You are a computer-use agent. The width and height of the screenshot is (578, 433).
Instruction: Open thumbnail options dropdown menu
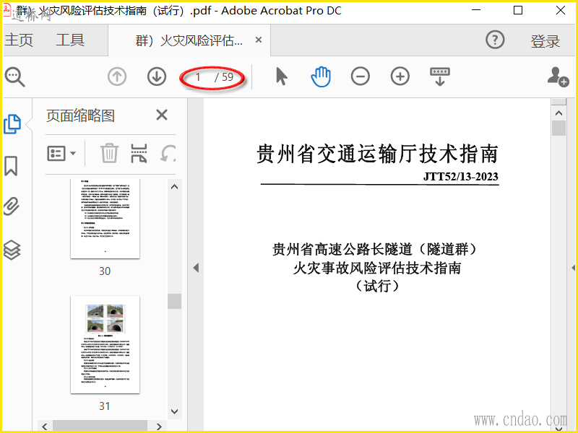[61, 153]
